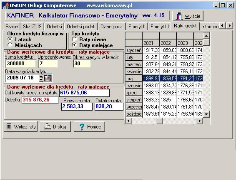The width and height of the screenshot is (236, 180).
Task: Open the Emeryt III tab
Action: coord(160,27)
